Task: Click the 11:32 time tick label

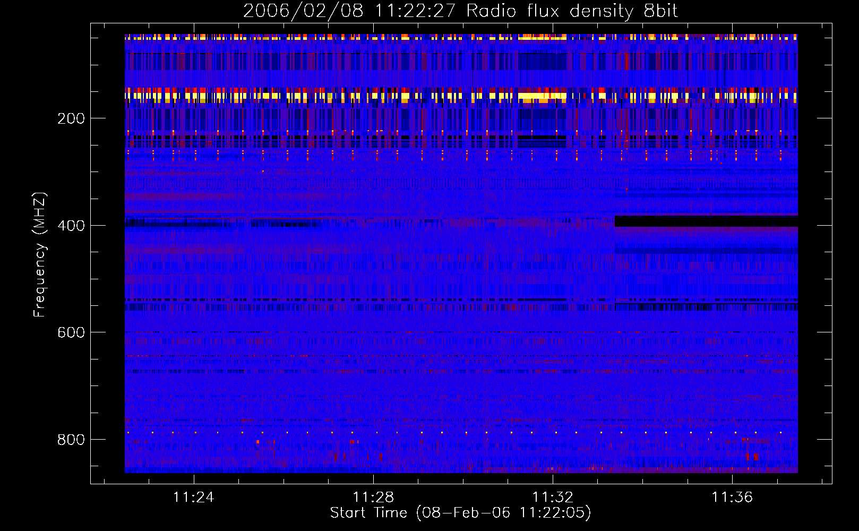Action: pyautogui.click(x=553, y=497)
